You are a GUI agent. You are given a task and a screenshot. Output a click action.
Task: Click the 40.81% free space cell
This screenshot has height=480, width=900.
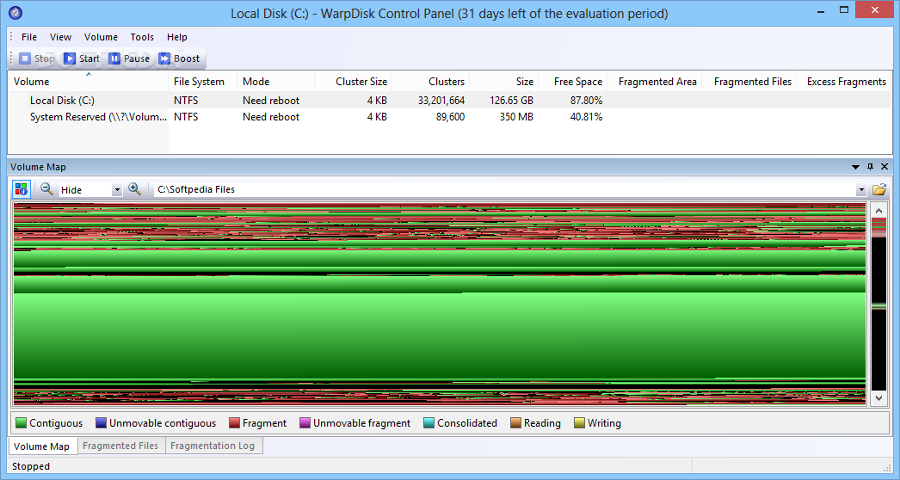coord(586,116)
